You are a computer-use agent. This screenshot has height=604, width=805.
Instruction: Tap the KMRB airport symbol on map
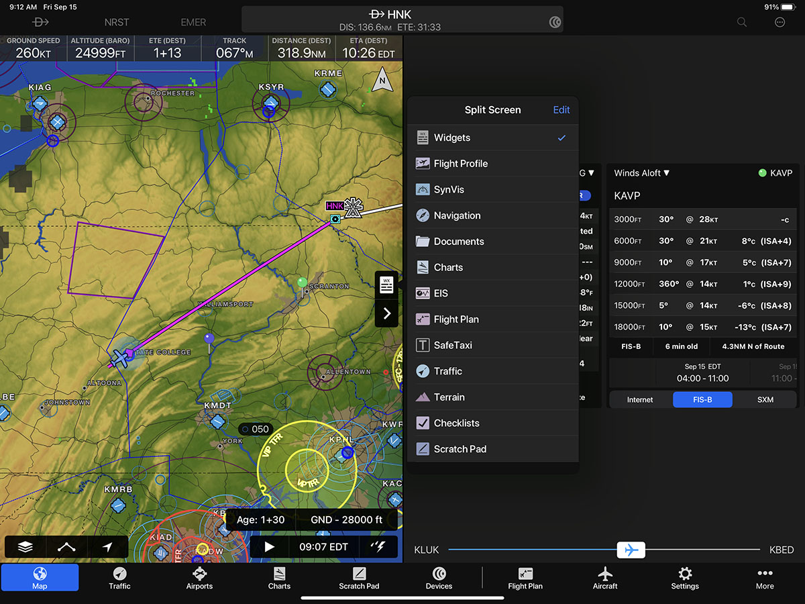119,505
